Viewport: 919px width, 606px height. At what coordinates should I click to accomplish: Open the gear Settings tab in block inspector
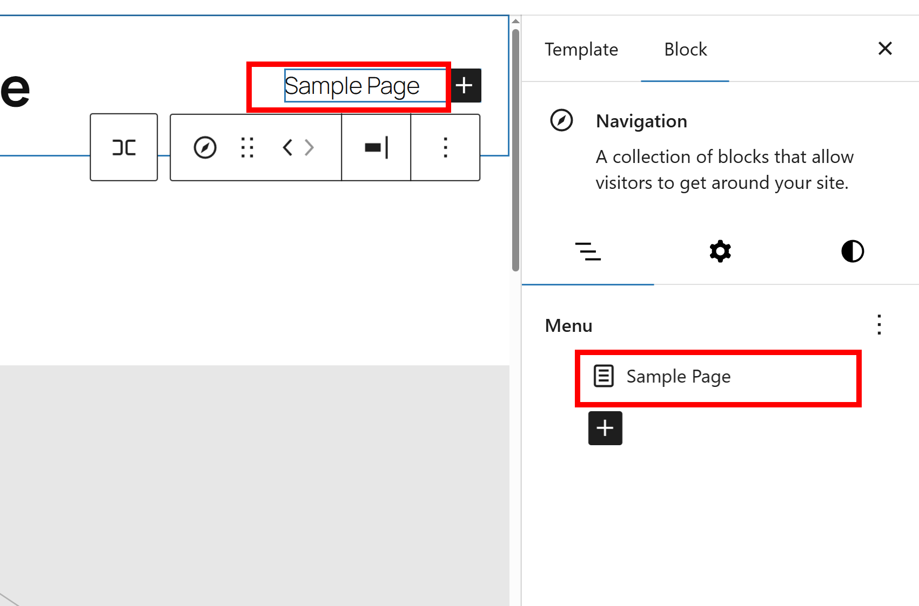[720, 251]
